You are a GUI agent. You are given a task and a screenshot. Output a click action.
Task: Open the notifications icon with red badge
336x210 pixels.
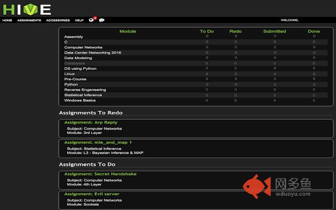(x=92, y=19)
